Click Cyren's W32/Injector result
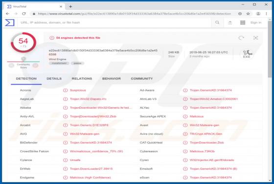Viewport: 274px width, 184px height. (212, 160)
